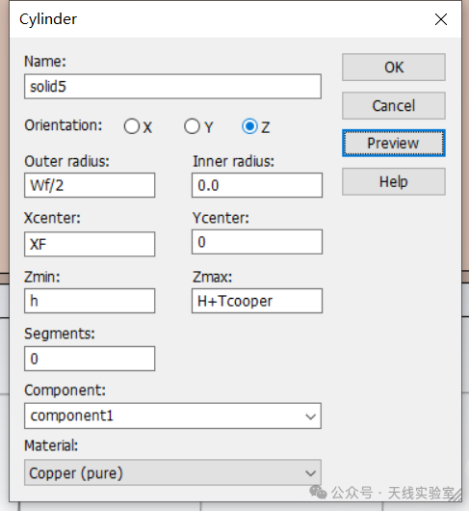Select the Z orientation radio button
The image size is (469, 511).
249,126
